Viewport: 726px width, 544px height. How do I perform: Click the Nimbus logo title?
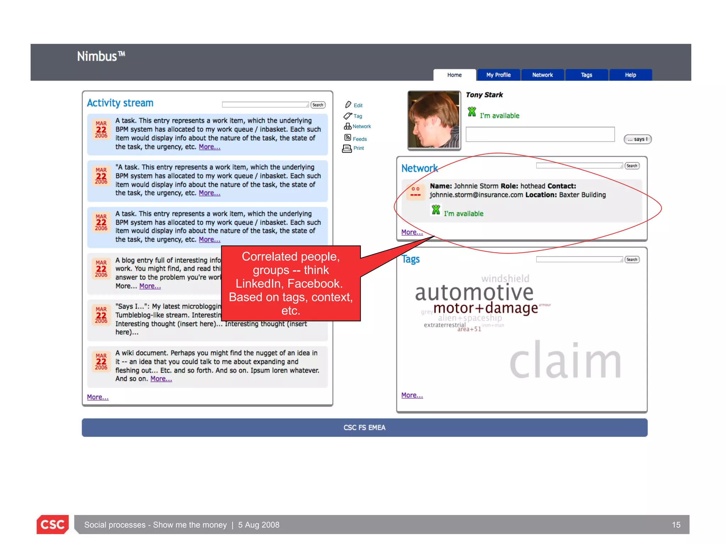(101, 56)
